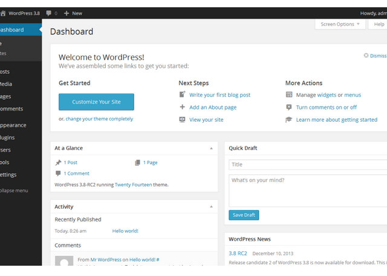Image resolution: width=387 pixels, height=276 pixels.
Task: Collapse the Activity panel
Action: tap(211, 206)
